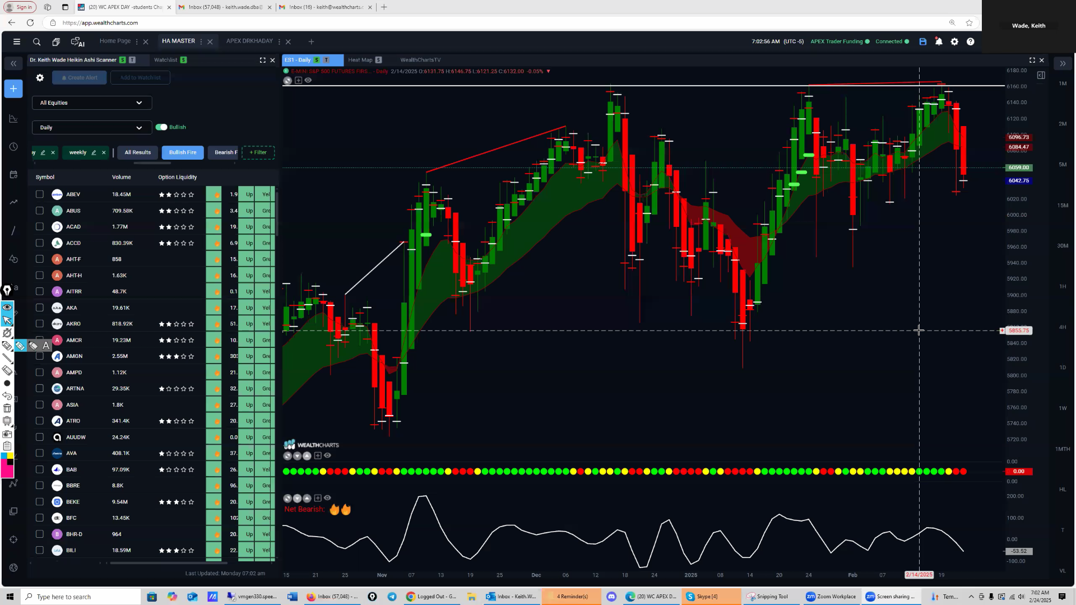Check the AMGN row checkbox
This screenshot has height=605, width=1076.
[39, 356]
